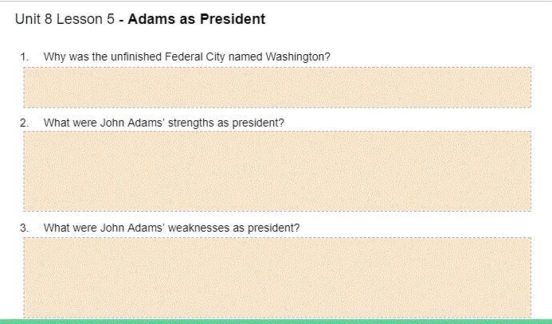The height and width of the screenshot is (324, 552).
Task: Click the word 'president' ending question 3
Action: pos(273,228)
